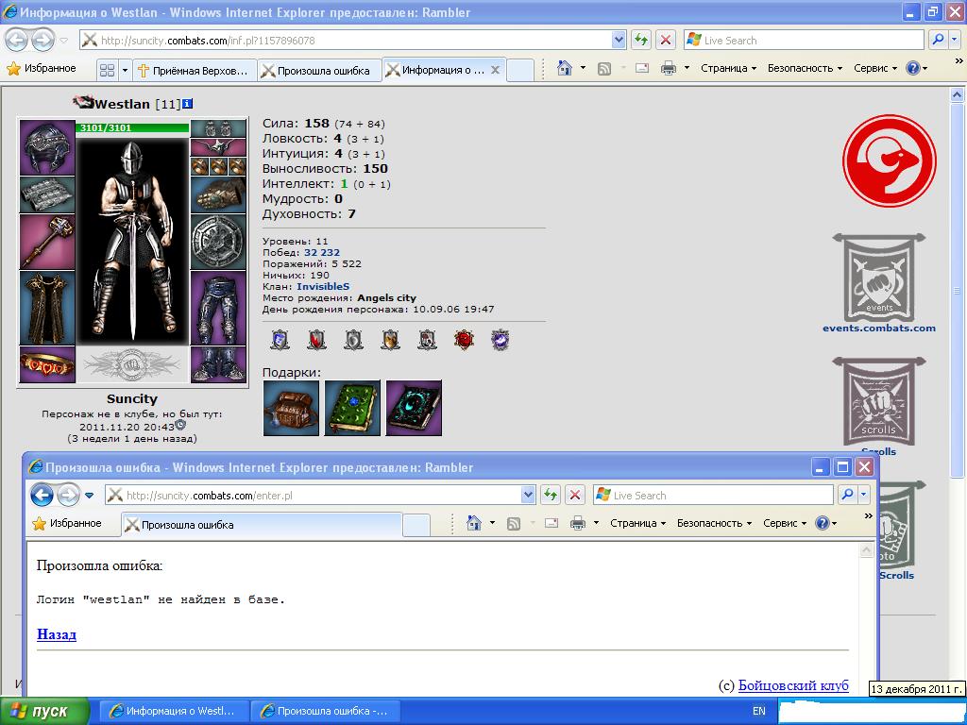Screen dimensions: 967x725
Task: Click the events banner image
Action: [879, 278]
